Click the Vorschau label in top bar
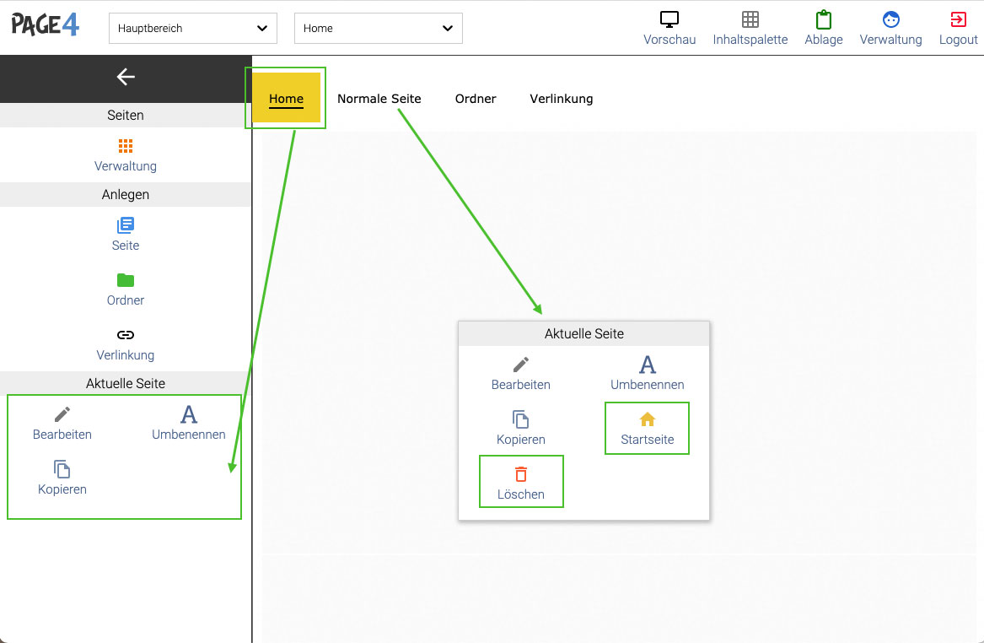 point(669,40)
